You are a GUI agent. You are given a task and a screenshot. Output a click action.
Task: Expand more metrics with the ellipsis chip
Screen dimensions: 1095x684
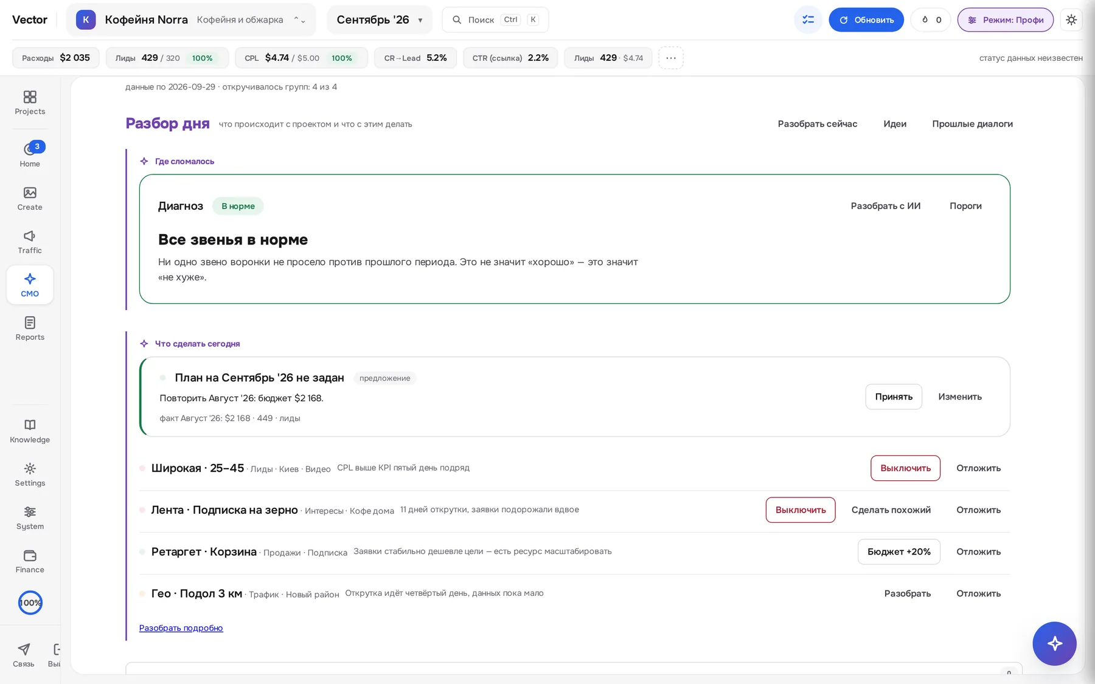(670, 58)
